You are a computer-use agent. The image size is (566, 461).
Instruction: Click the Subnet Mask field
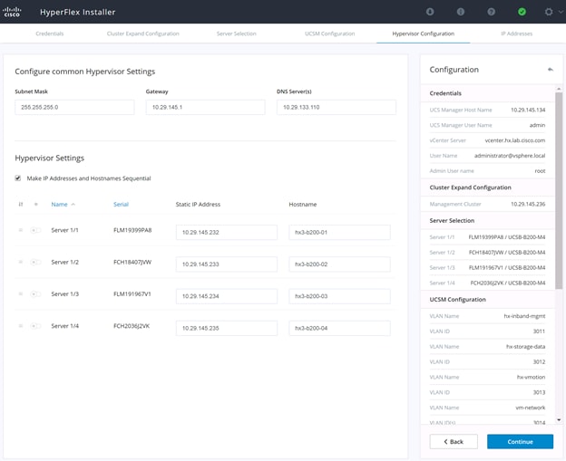coord(74,108)
